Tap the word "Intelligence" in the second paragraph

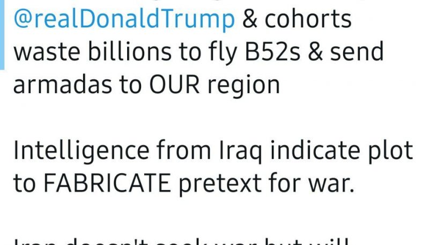(82, 151)
